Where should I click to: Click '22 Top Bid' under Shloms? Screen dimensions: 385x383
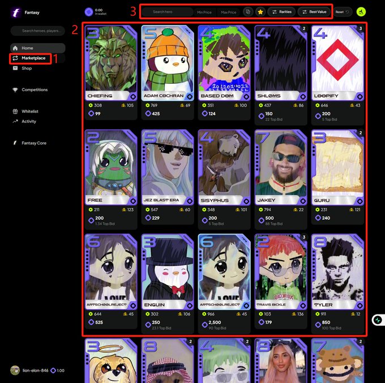(x=274, y=120)
